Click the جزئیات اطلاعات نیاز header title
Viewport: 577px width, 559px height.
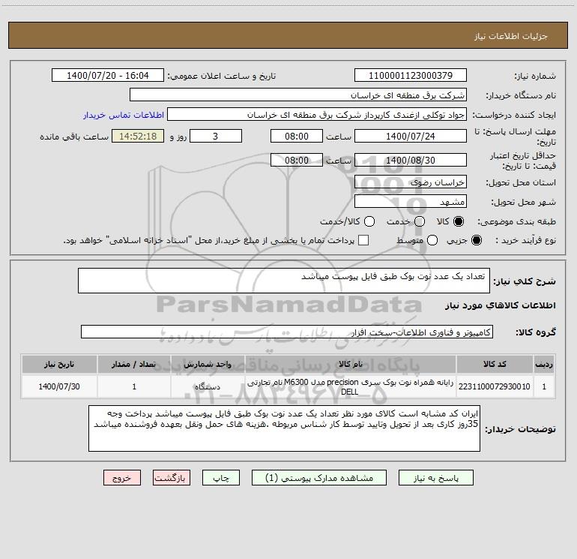pos(511,36)
